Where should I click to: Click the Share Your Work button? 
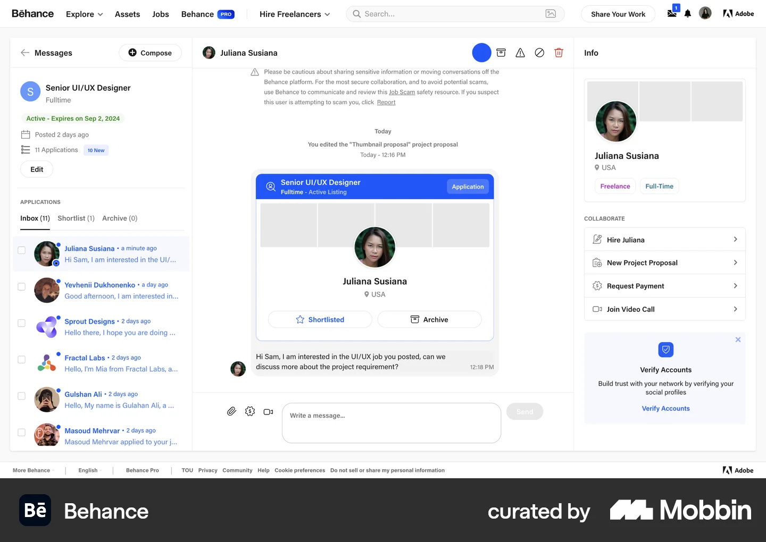pyautogui.click(x=618, y=14)
